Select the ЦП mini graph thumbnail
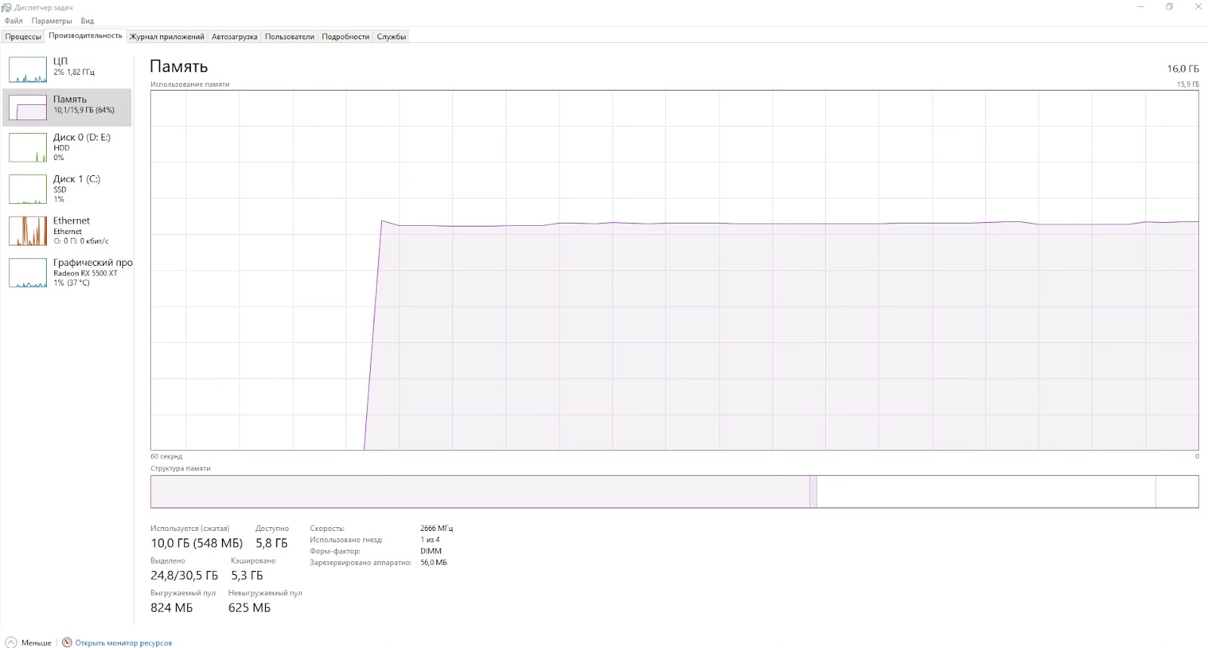 tap(28, 69)
